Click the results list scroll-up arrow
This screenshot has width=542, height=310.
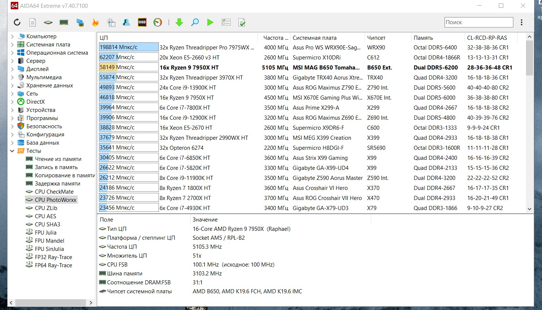530,37
